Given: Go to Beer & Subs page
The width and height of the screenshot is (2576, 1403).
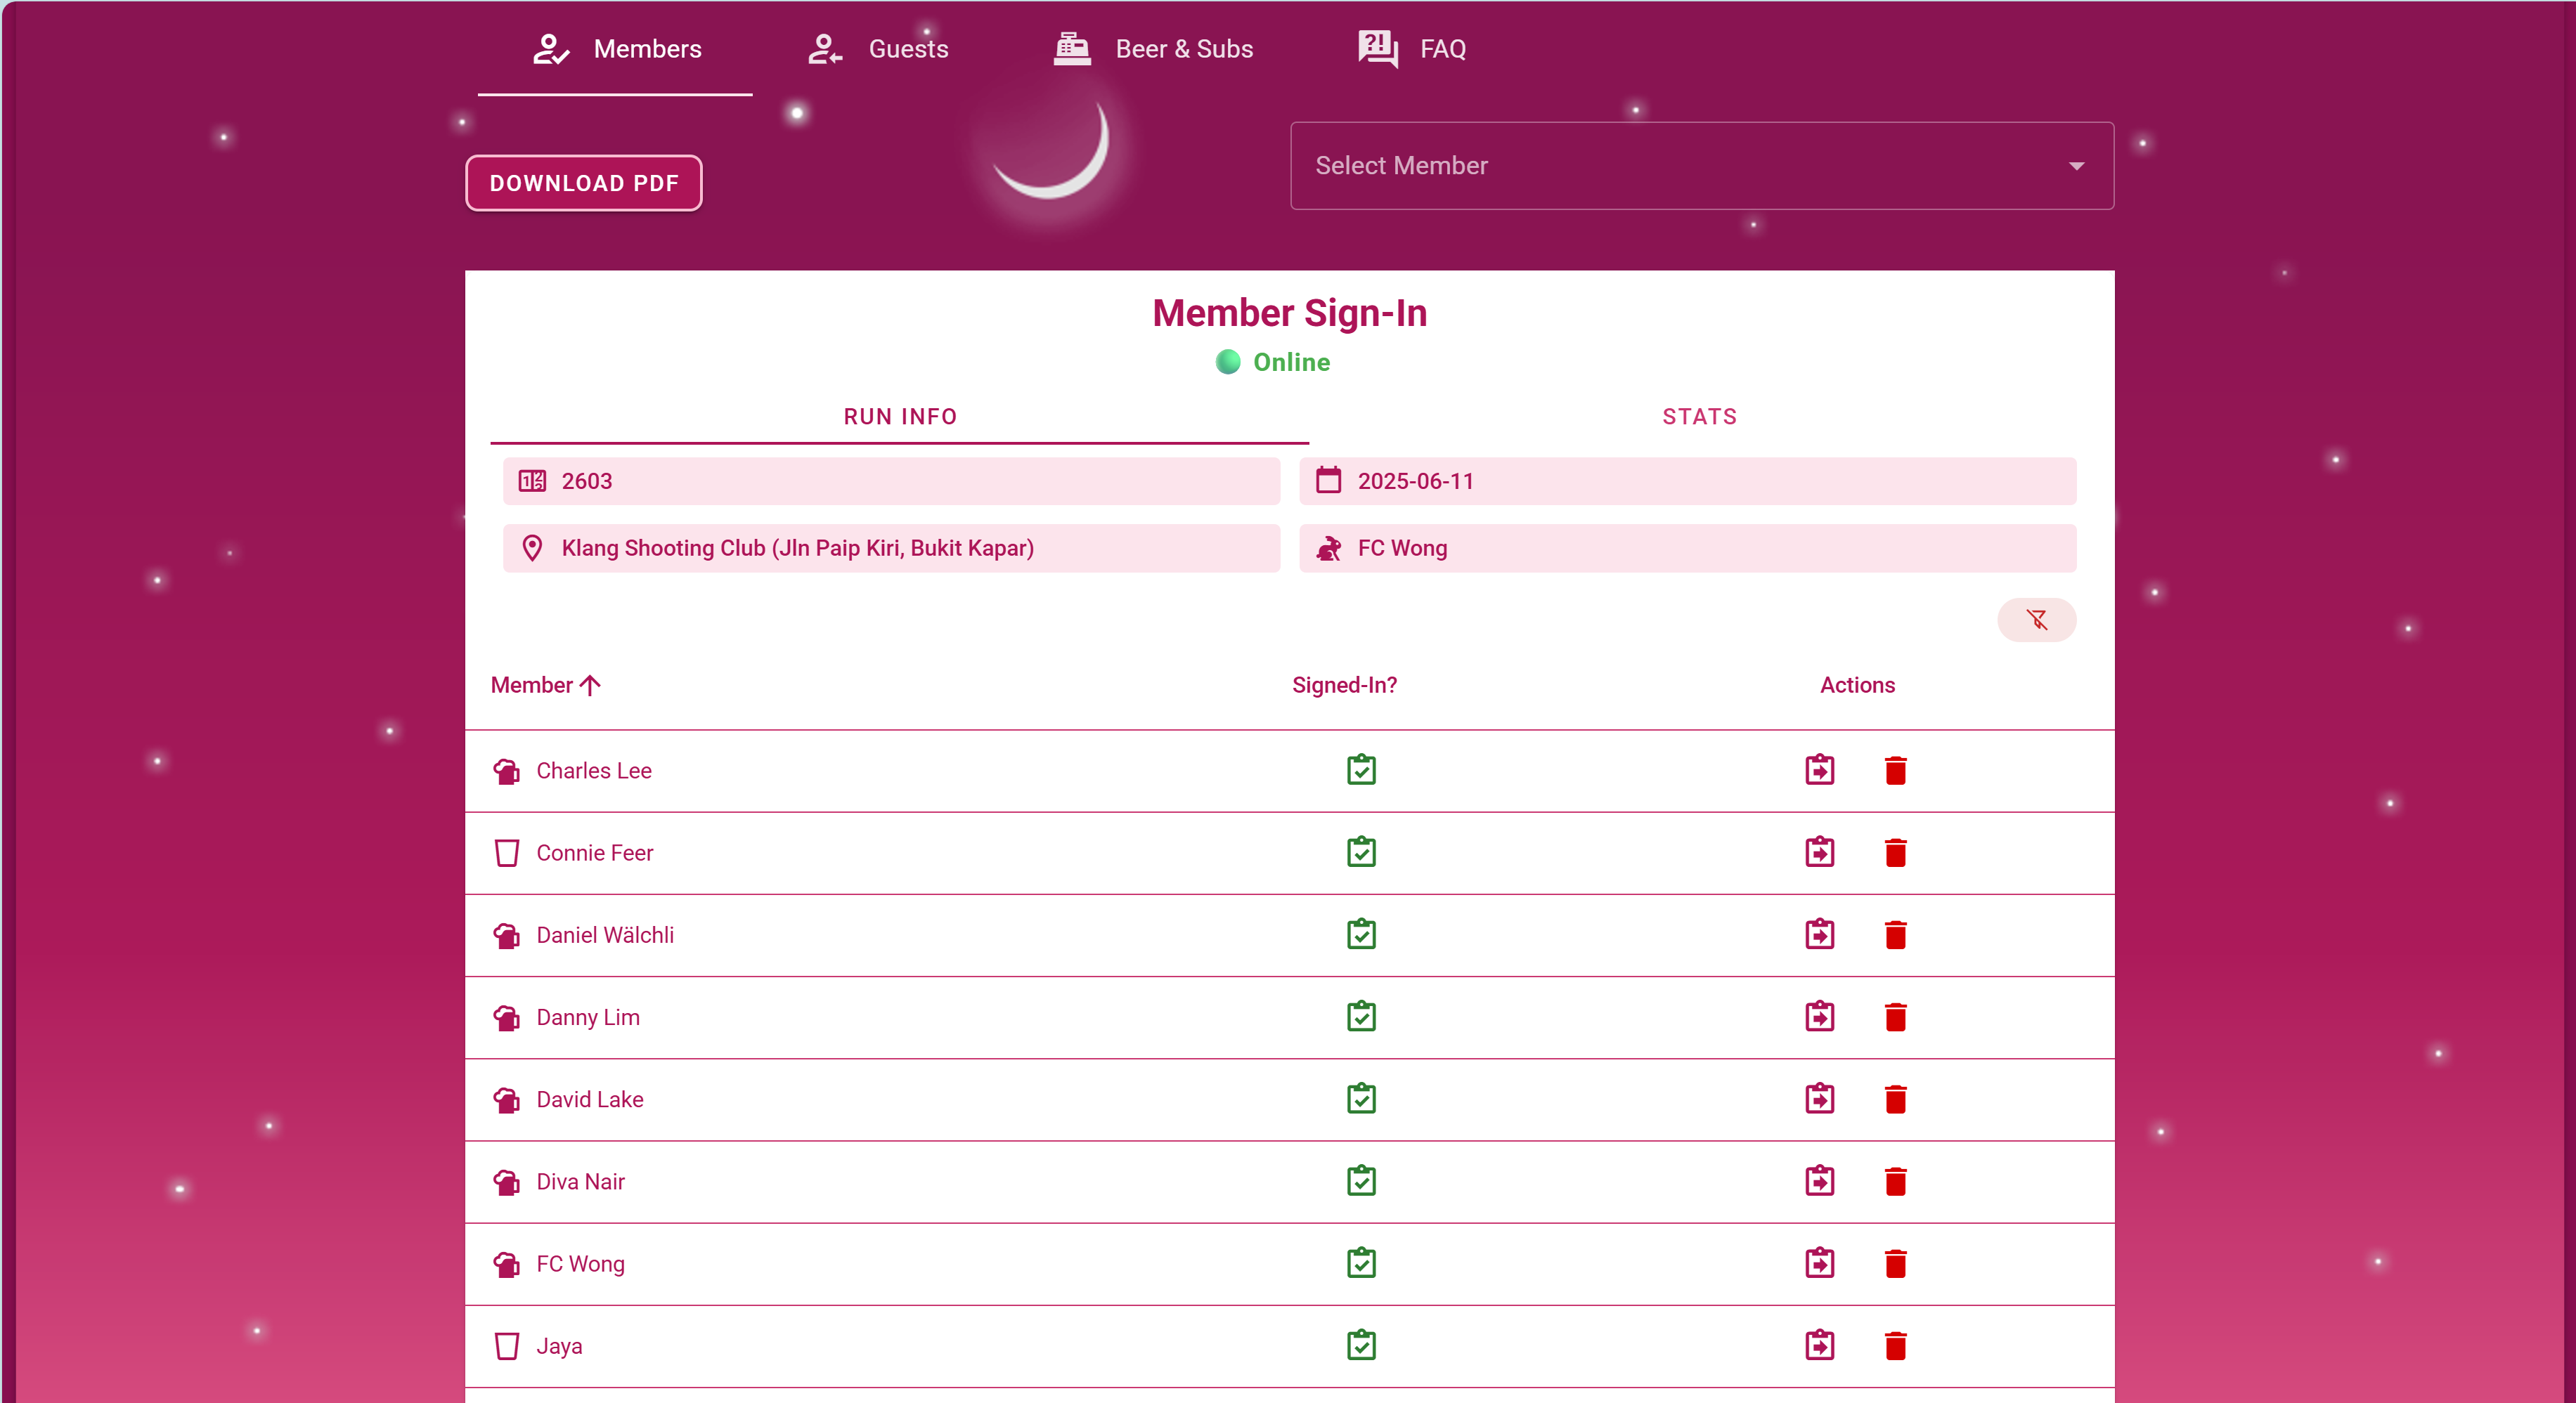Looking at the screenshot, I should [1153, 49].
